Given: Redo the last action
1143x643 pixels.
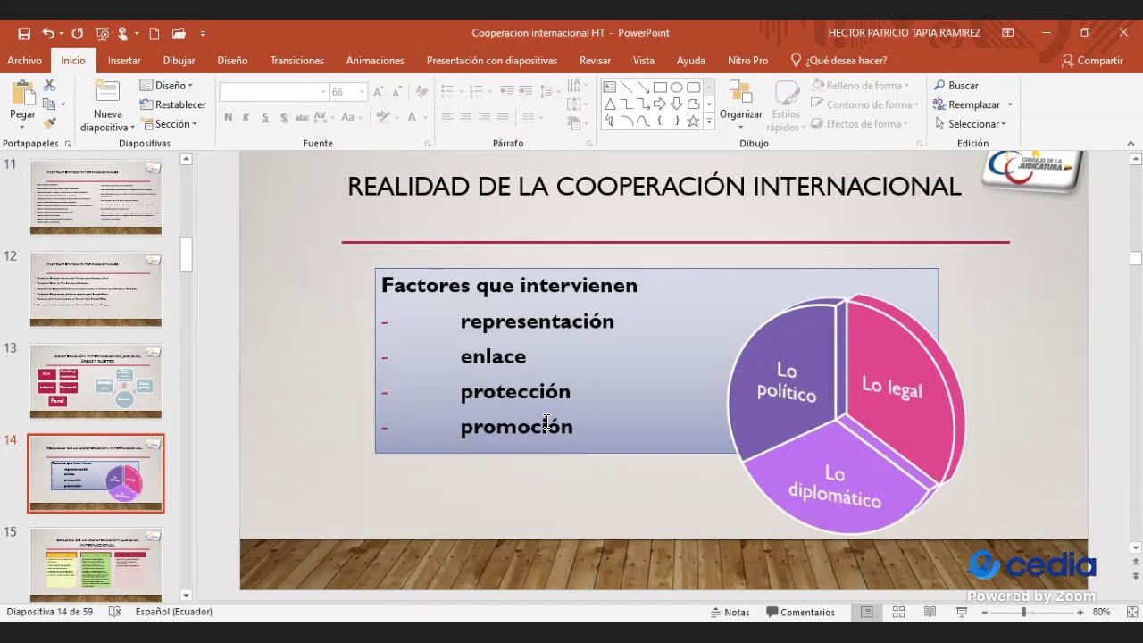Looking at the screenshot, I should pyautogui.click(x=78, y=33).
